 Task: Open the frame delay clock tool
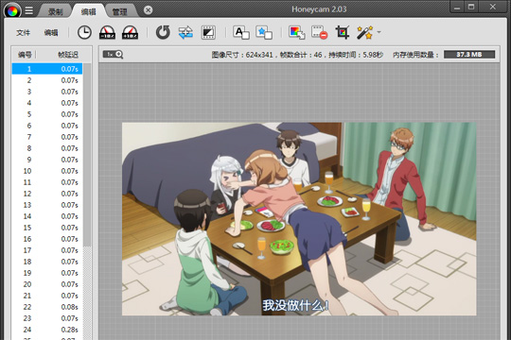tap(84, 32)
